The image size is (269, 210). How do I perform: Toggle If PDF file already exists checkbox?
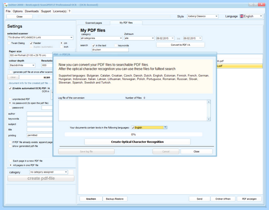coord(10,142)
